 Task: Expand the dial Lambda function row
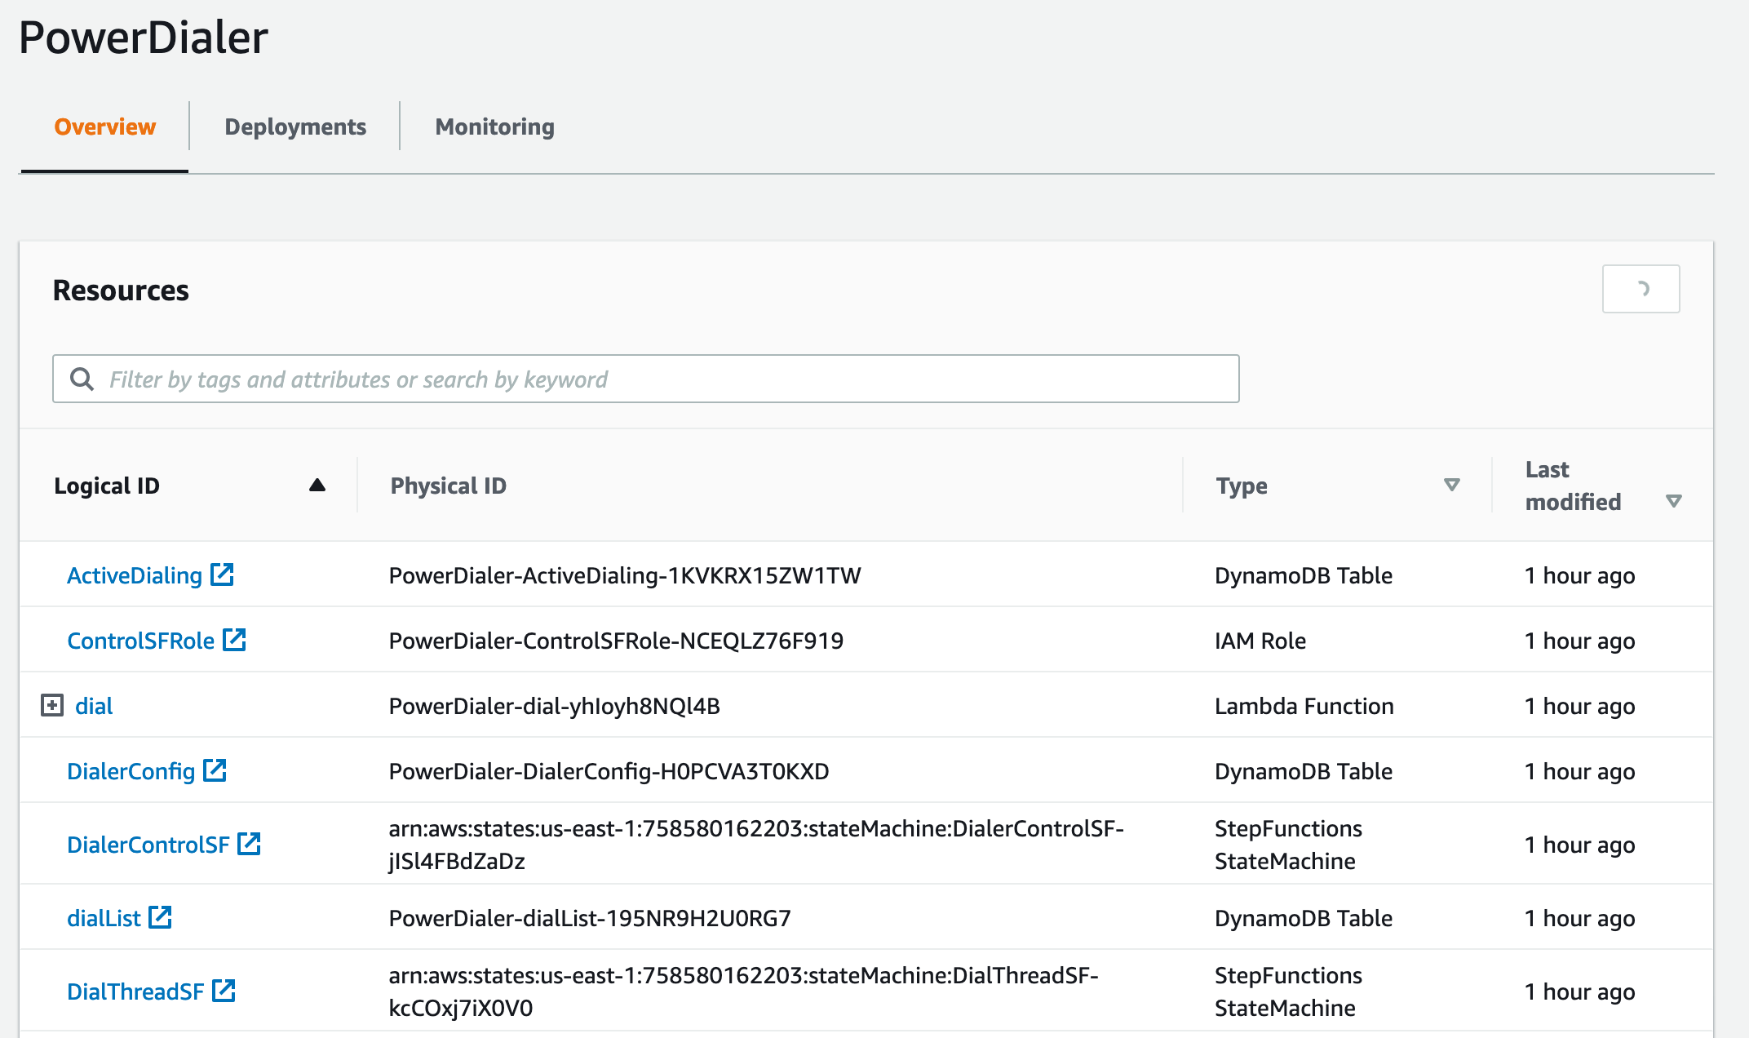[x=52, y=705]
